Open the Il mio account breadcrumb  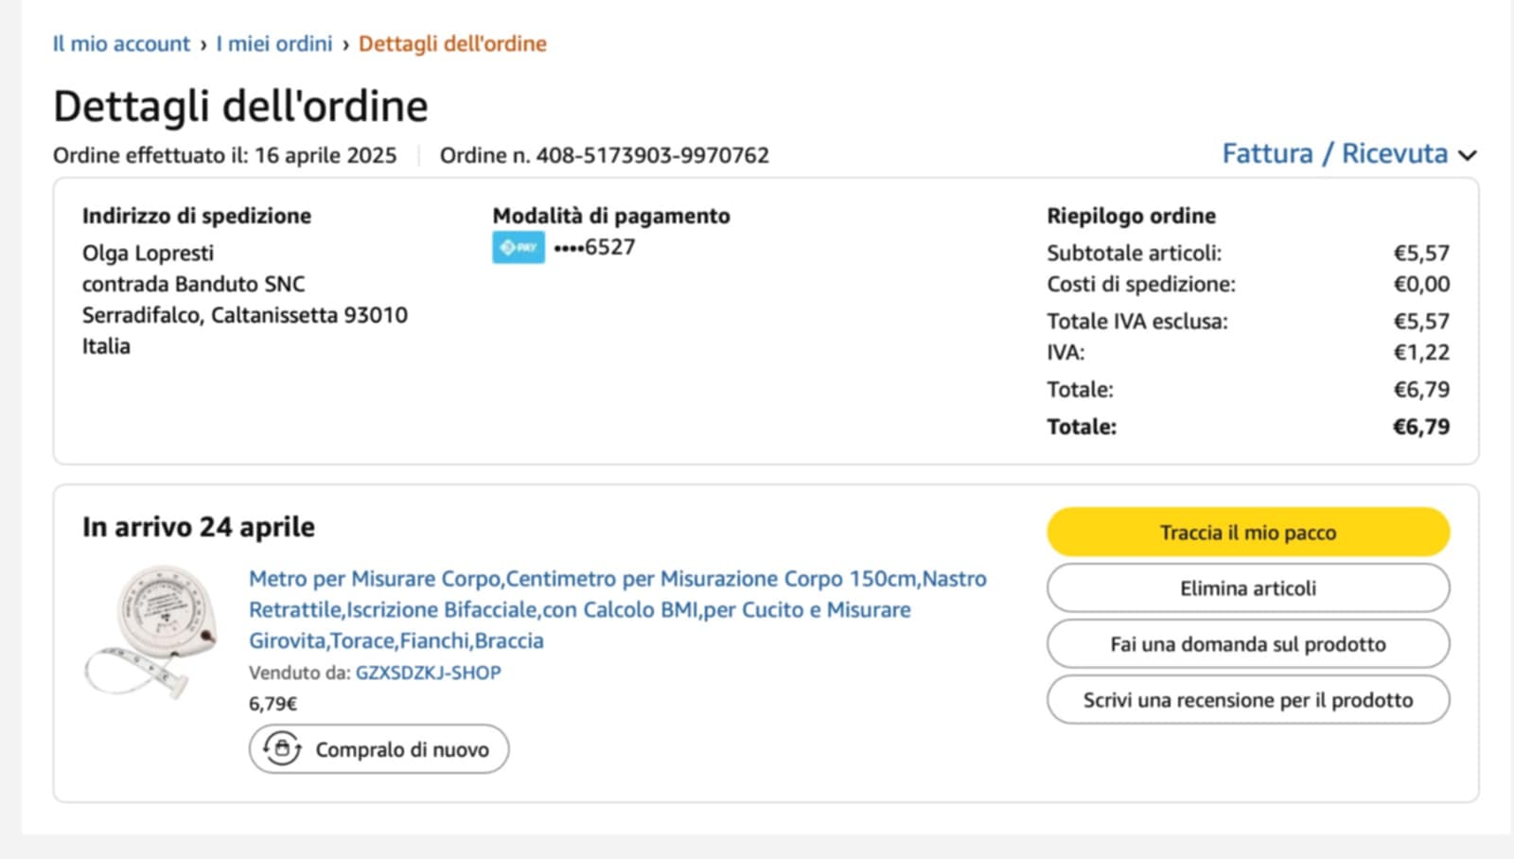pos(121,44)
